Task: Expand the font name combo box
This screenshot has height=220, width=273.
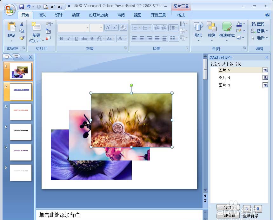Action: tap(87, 28)
